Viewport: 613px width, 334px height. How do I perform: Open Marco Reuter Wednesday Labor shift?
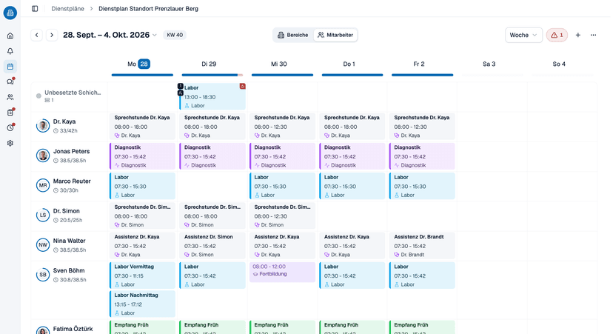(282, 186)
